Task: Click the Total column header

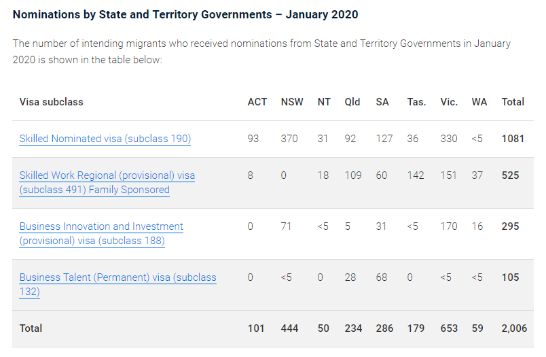Action: tap(513, 102)
